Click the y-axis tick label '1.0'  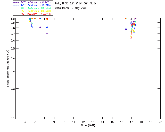(x=13, y=19)
